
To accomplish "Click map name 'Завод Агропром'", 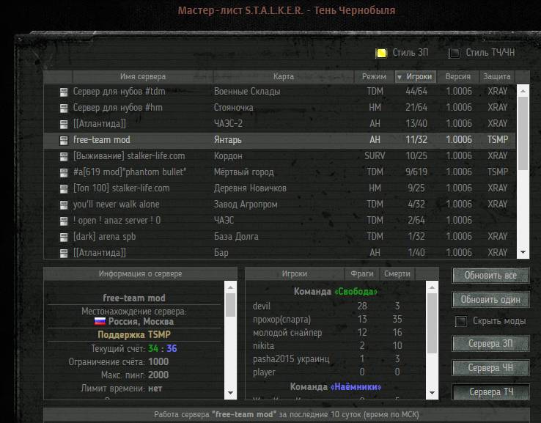I will [246, 205].
